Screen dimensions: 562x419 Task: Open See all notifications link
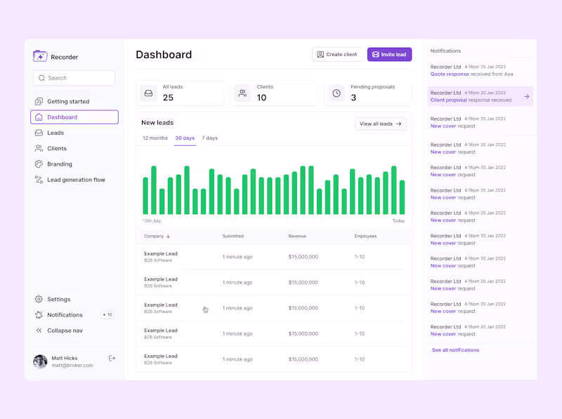[x=455, y=350]
